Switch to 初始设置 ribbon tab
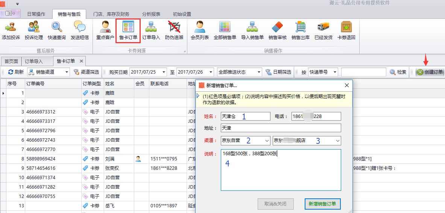The image size is (445, 213). 182,14
